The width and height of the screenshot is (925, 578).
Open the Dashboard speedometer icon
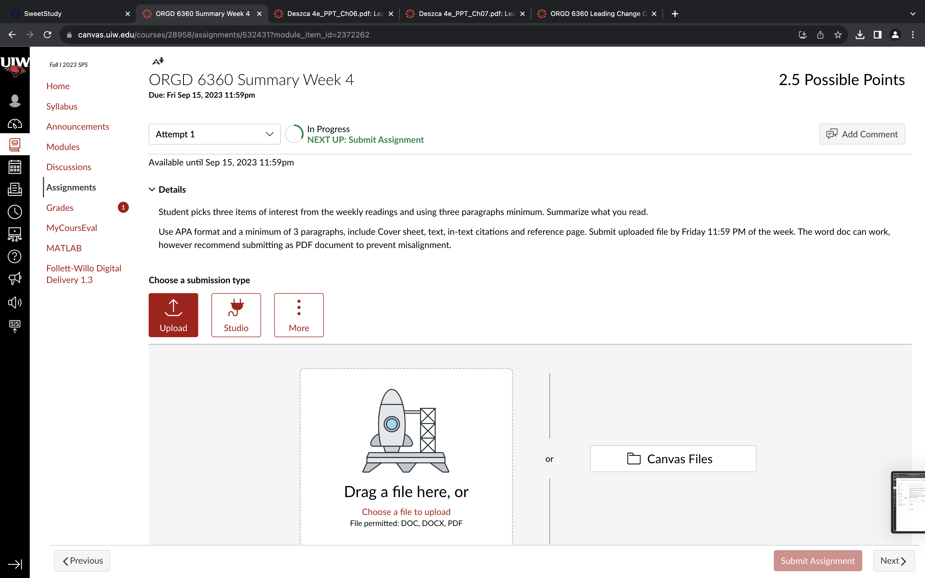click(15, 124)
